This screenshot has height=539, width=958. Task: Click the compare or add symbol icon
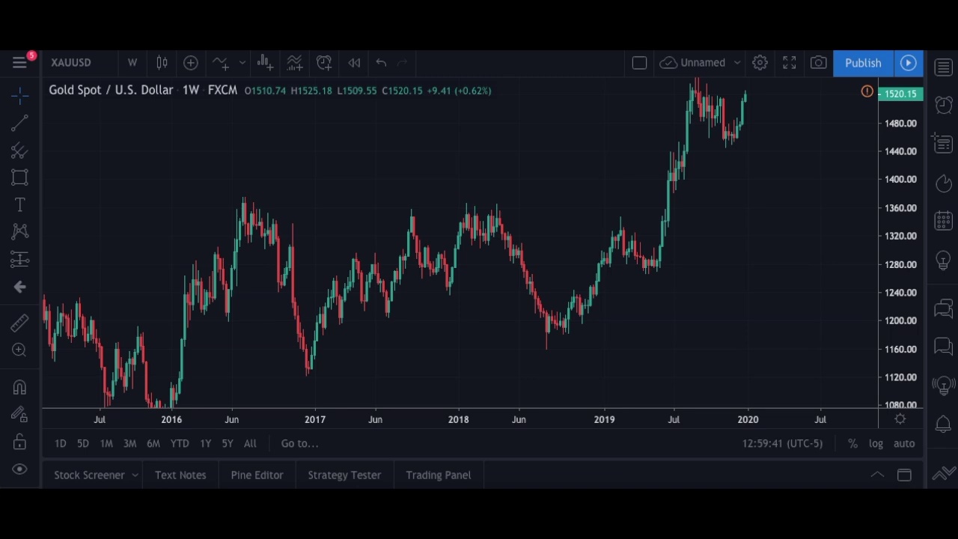[191, 63]
